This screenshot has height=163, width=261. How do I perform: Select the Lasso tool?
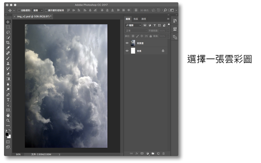[8, 32]
